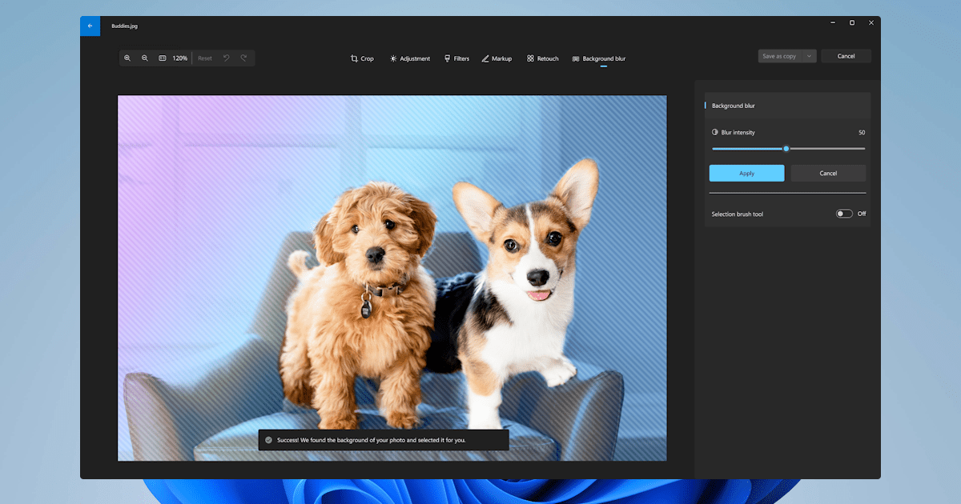Click the zoom in magnifier icon

(x=127, y=58)
